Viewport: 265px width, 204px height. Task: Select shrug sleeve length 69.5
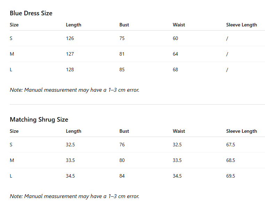tap(231, 176)
